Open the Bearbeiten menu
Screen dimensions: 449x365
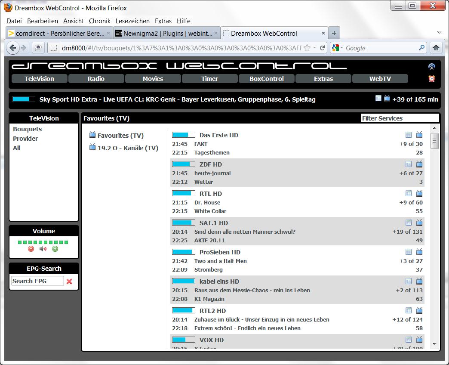(43, 21)
